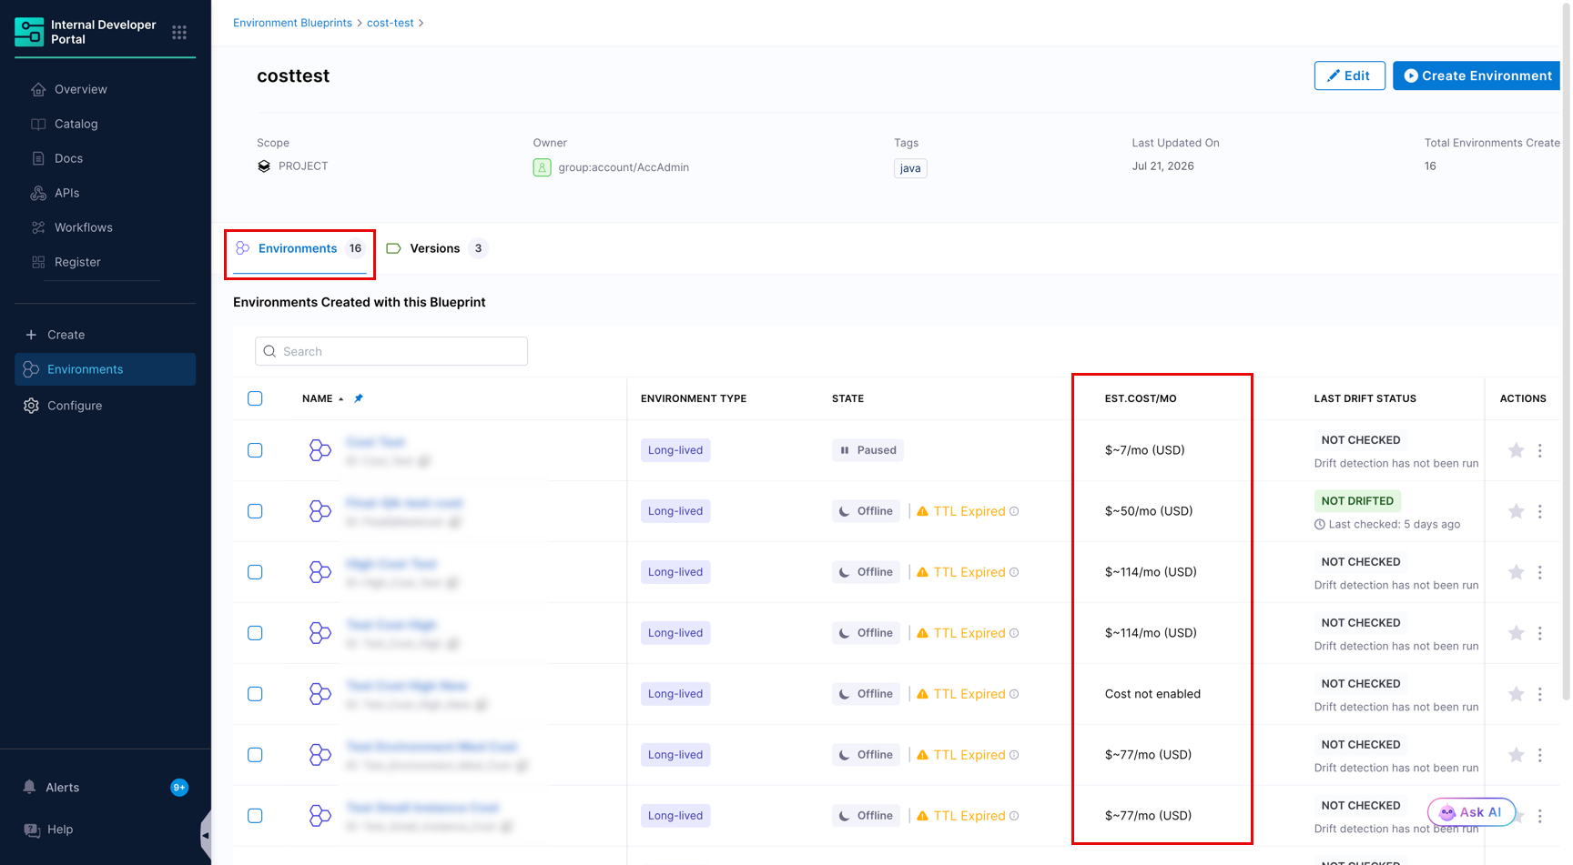Click TTL Expired info icon in second row

tap(1014, 511)
